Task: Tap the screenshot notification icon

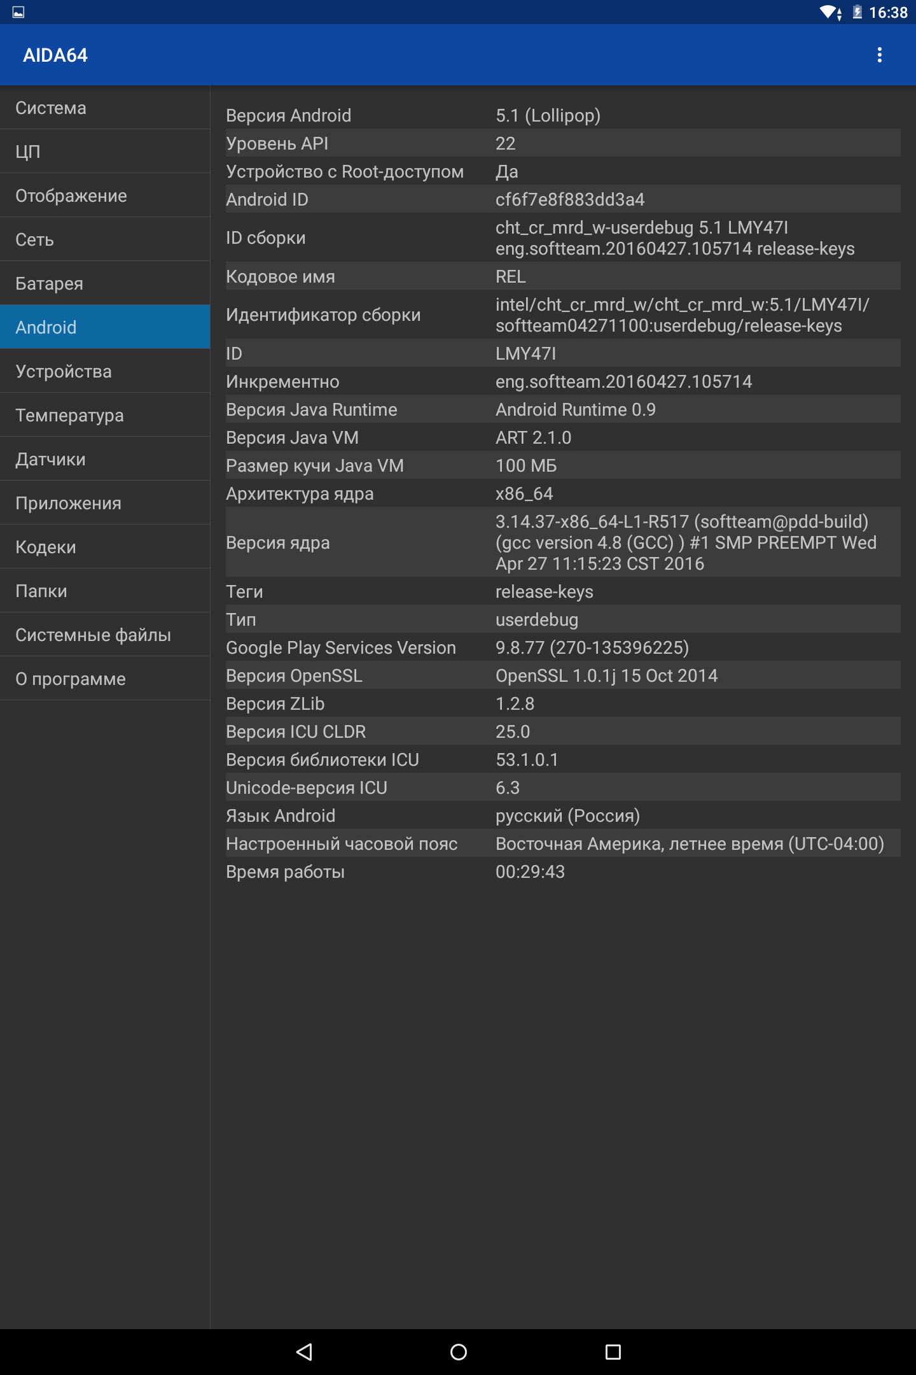Action: [x=18, y=12]
